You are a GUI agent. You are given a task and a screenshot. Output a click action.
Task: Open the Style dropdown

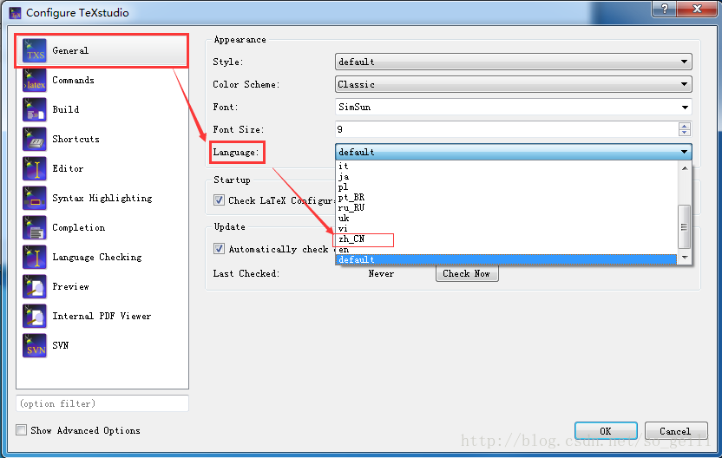point(514,62)
